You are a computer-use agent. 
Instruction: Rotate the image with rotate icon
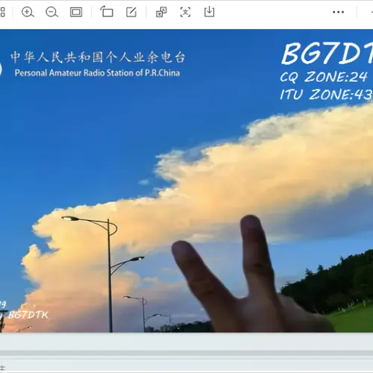107,12
